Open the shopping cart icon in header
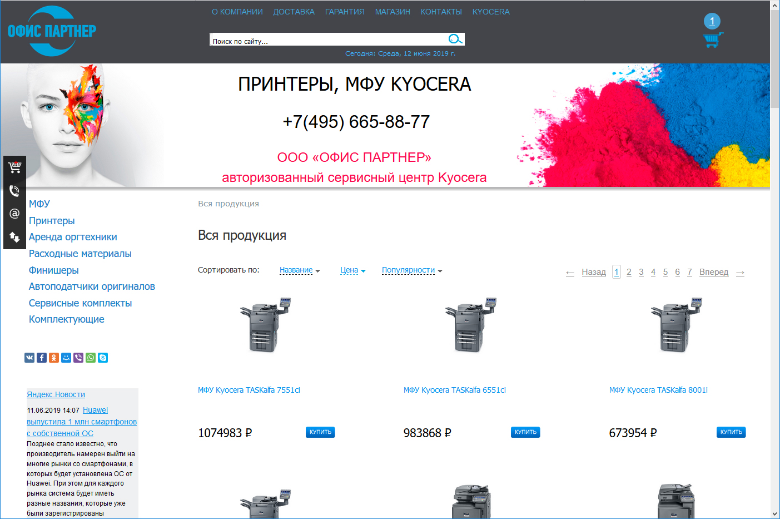This screenshot has width=780, height=519. tap(713, 40)
